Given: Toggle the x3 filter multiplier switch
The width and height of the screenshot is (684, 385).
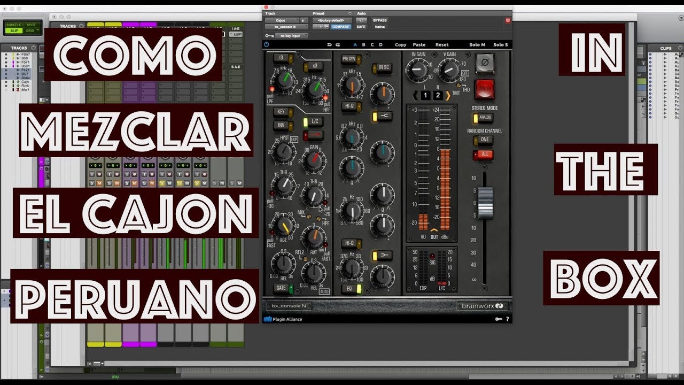Looking at the screenshot, I should point(314,66).
